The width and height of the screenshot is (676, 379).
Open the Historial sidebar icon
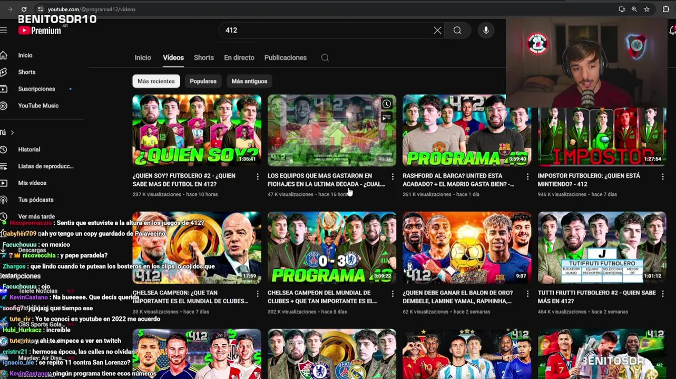click(x=3, y=149)
